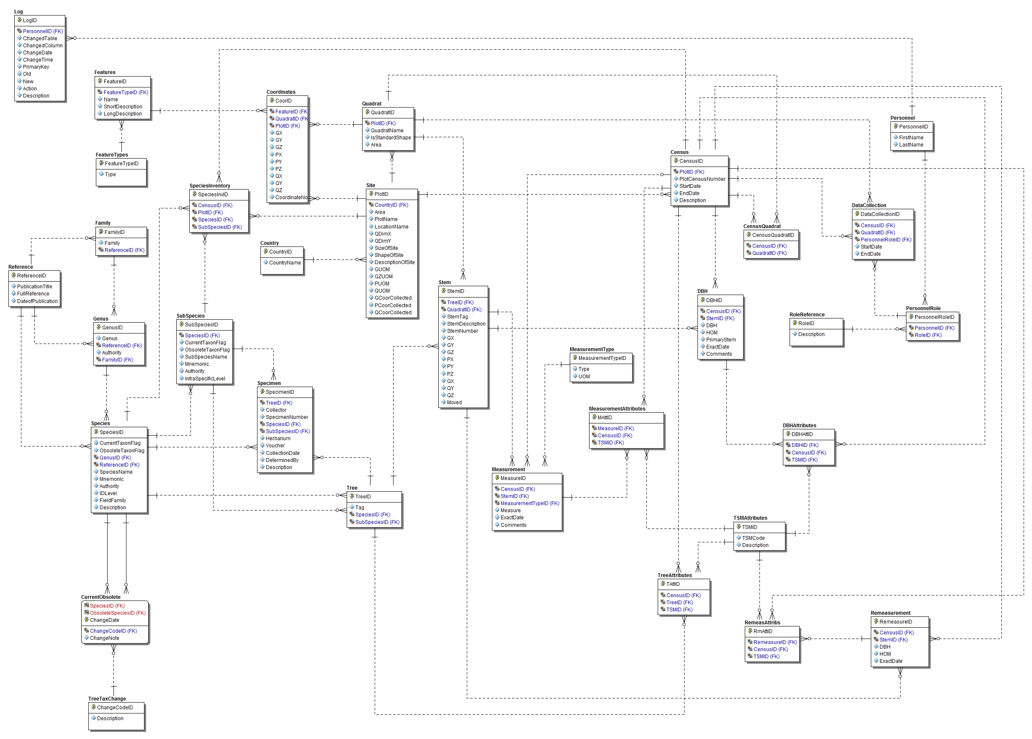
Task: Select the DescriptionOfSite field in Site
Action: point(394,262)
